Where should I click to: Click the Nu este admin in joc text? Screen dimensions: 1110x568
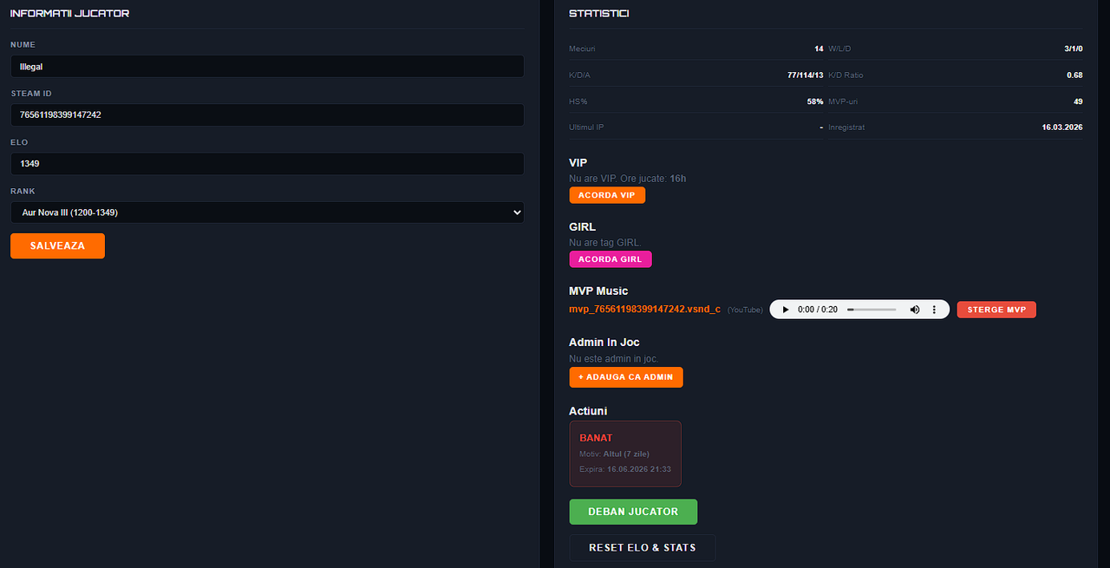point(614,358)
